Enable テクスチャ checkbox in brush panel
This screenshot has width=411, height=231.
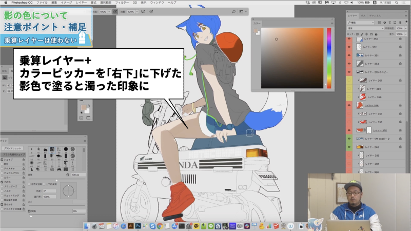[2, 168]
